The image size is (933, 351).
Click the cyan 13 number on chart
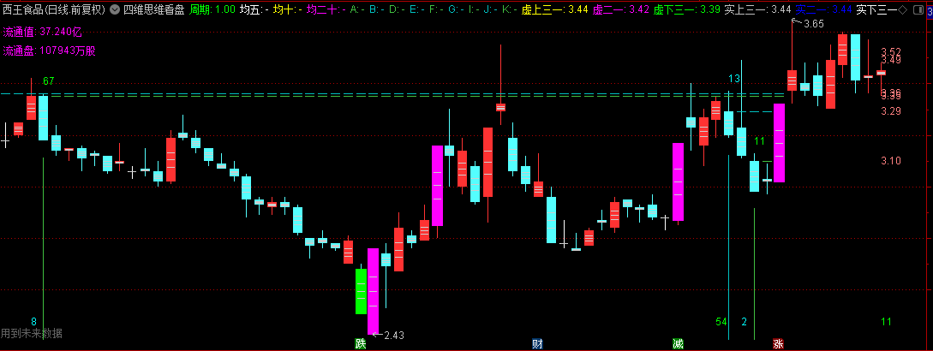[734, 79]
